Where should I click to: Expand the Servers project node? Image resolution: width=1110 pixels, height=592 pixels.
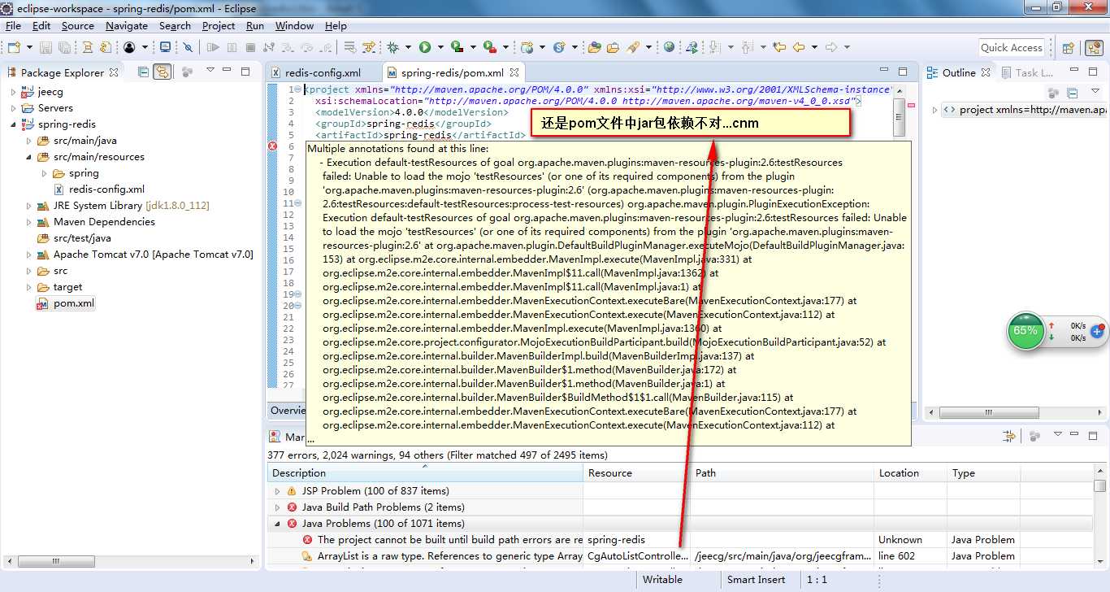point(13,108)
